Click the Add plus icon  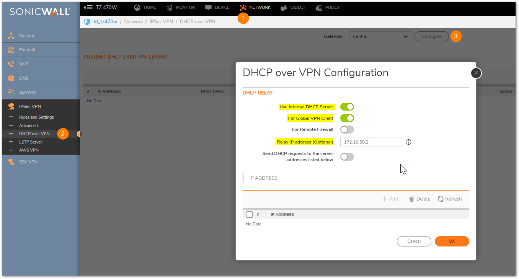coord(384,199)
